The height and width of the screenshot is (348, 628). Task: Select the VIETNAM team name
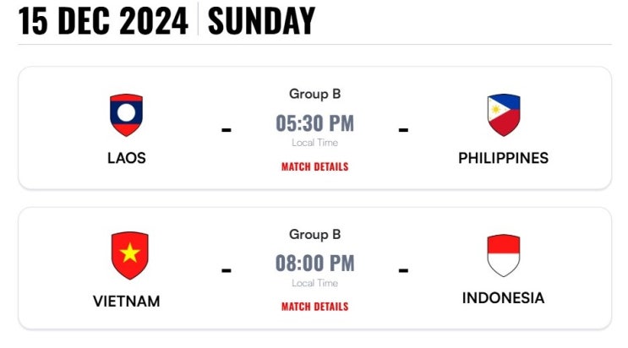click(x=127, y=302)
